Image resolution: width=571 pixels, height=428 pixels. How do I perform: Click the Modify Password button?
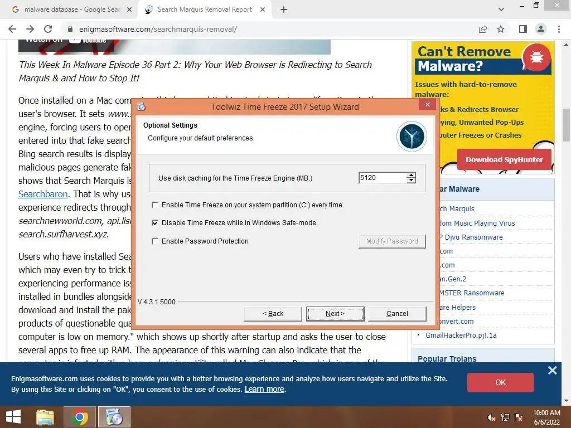coord(392,241)
